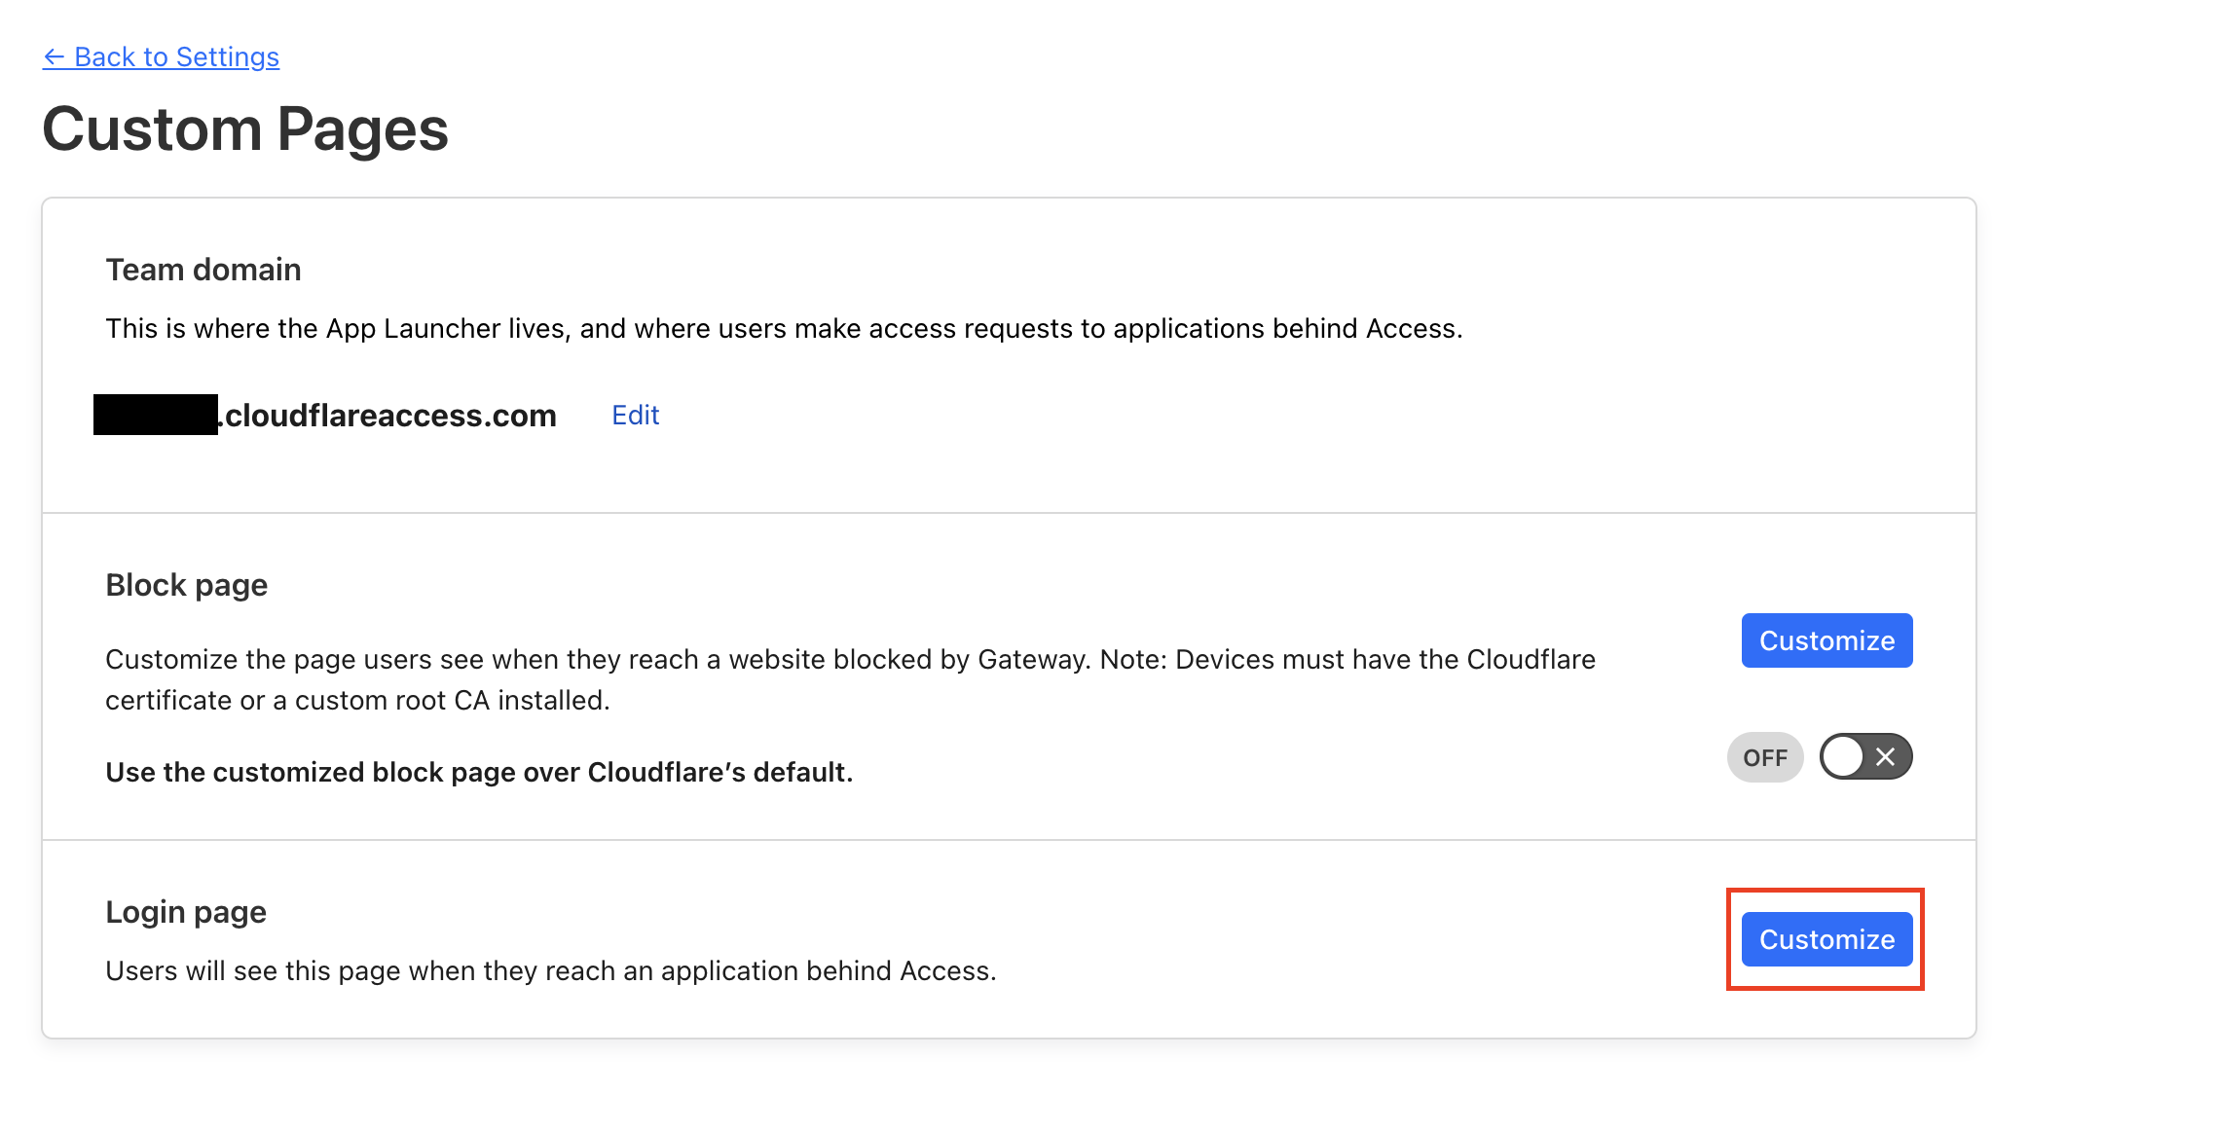Click the red-highlighted Customize button
2214x1131 pixels.
(x=1826, y=938)
